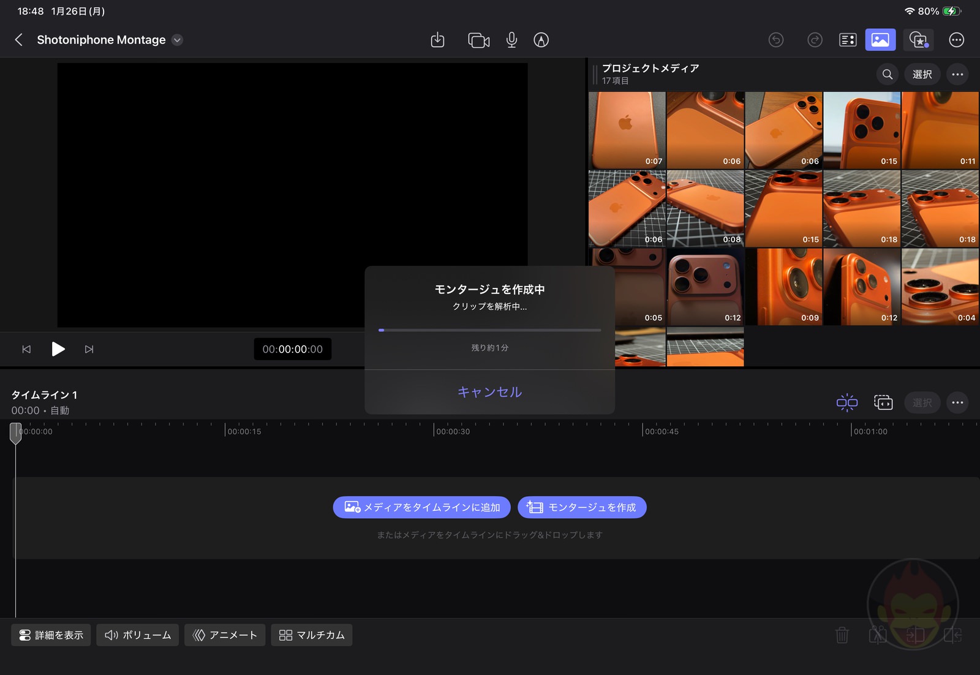Start recording with the camera icon
980x675 pixels.
pos(478,40)
